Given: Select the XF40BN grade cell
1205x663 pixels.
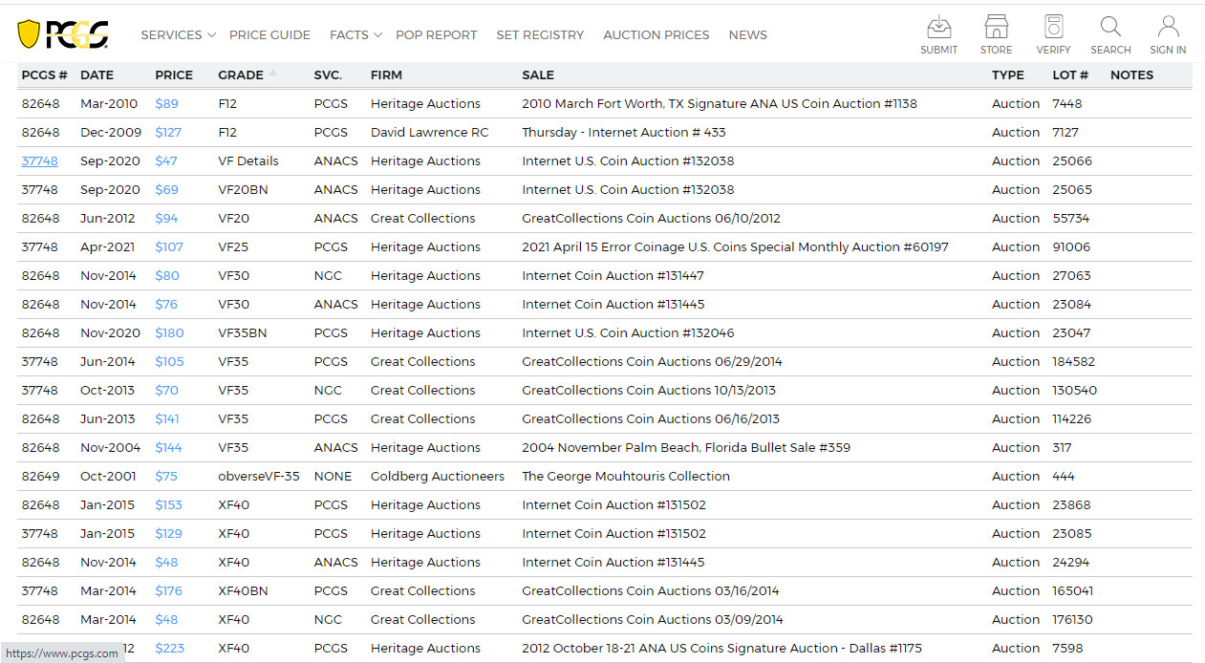Looking at the screenshot, I should tap(243, 590).
